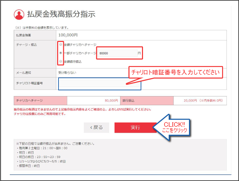This screenshot has width=239, height=181.
Task: Click the チャージ・振込 row label
Action: 26,45
